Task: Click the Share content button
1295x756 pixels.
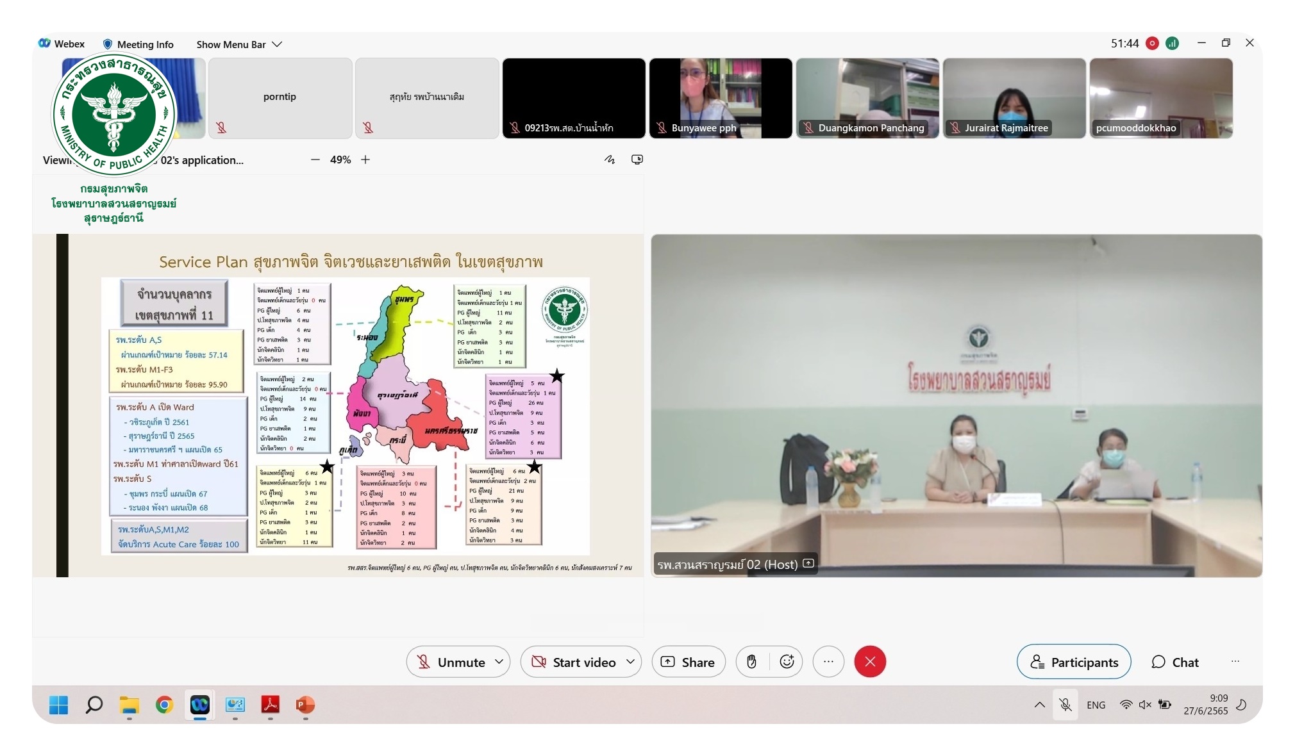Action: (688, 662)
